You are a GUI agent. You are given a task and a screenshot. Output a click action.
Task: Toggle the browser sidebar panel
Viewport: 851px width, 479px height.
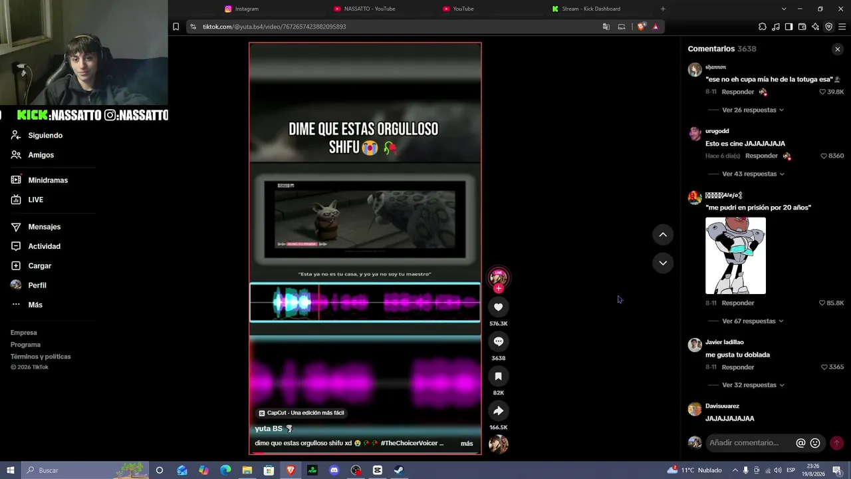point(789,27)
